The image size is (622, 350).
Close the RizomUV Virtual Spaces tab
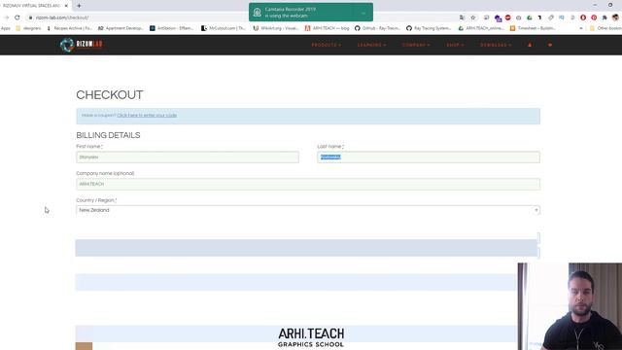pos(66,6)
